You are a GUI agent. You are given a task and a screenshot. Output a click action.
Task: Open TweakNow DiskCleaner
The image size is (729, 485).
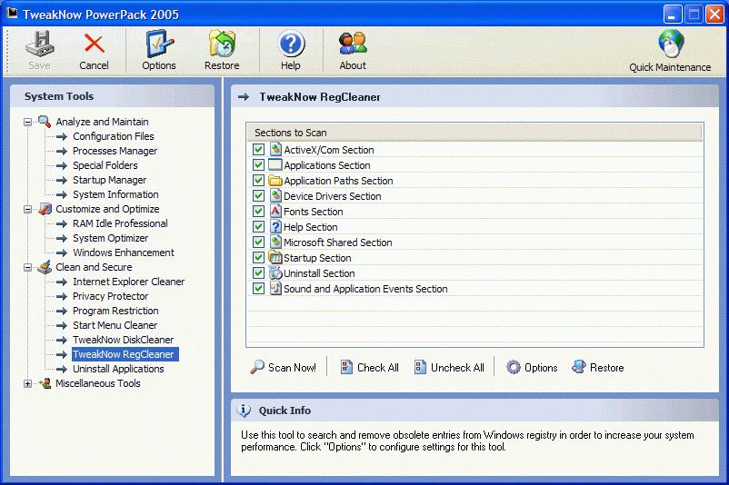(124, 340)
